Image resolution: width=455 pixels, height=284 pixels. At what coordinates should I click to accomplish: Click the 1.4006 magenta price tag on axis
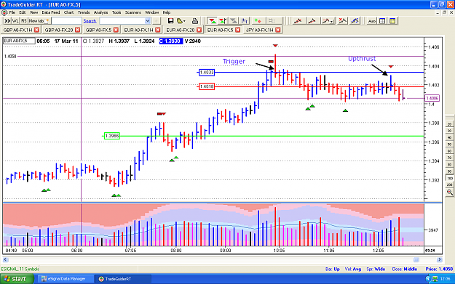pyautogui.click(x=432, y=98)
